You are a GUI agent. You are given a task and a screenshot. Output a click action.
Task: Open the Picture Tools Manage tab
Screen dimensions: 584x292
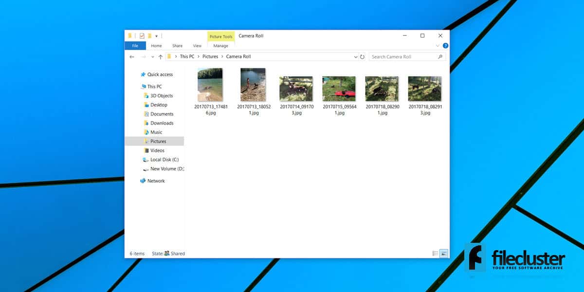(220, 45)
